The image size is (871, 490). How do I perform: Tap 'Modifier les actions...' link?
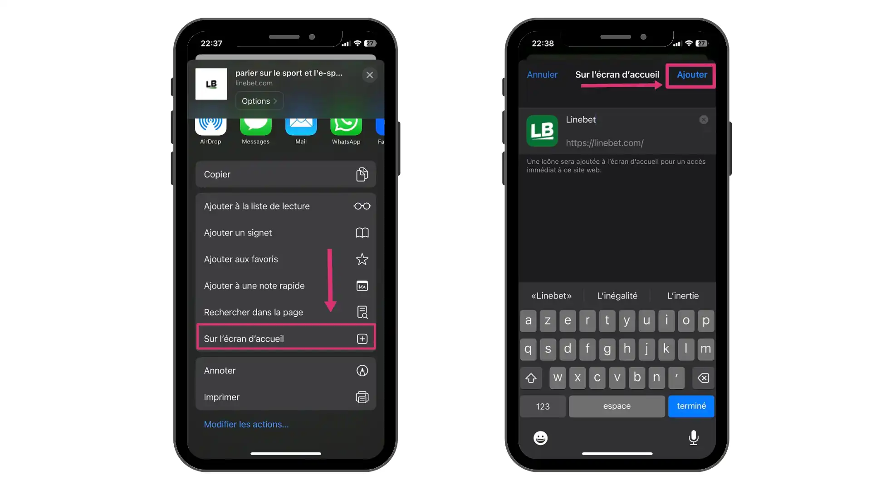tap(246, 424)
